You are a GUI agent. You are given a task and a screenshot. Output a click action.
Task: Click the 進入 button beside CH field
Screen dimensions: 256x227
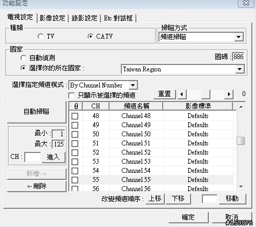(53, 157)
